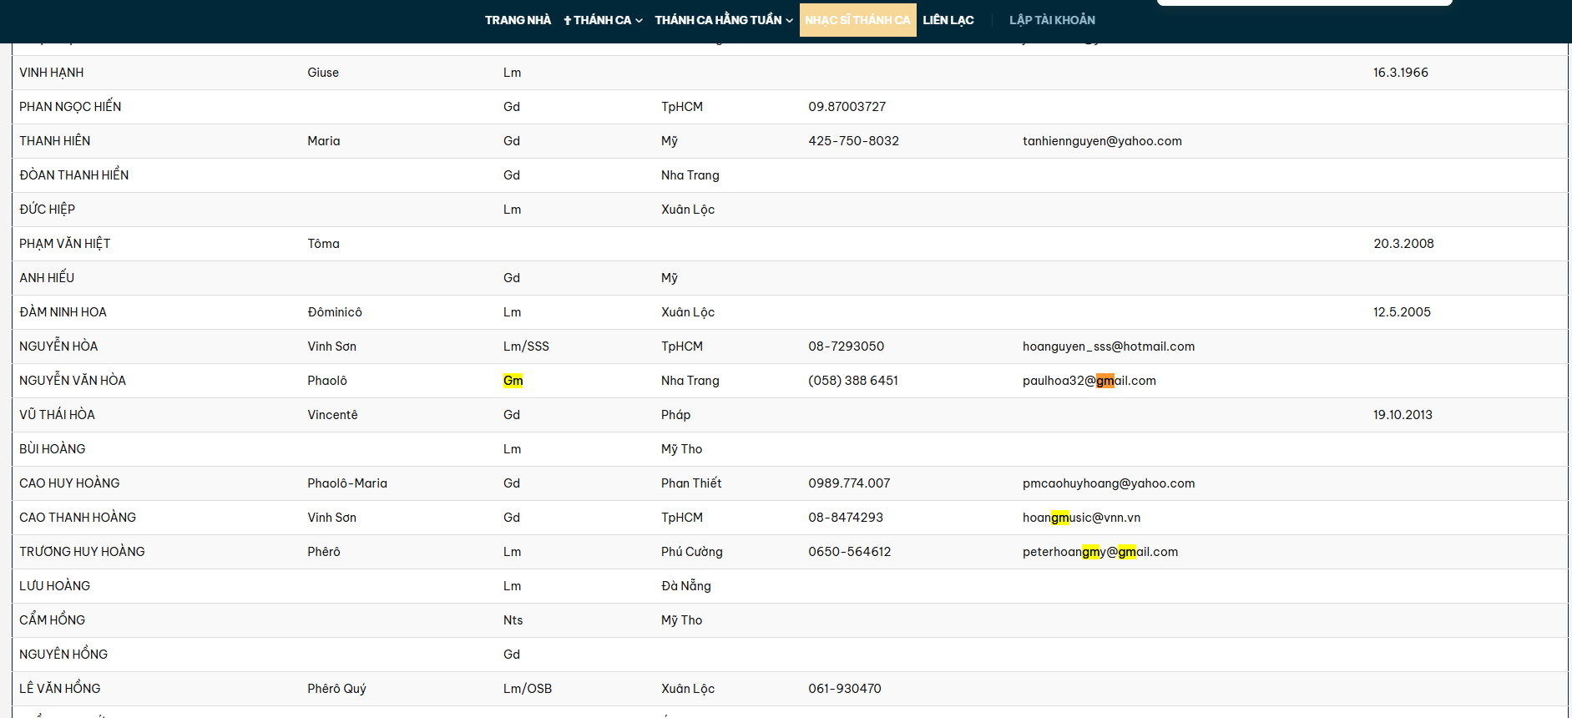Screen dimensions: 1572x718
Task: Select the name VŨ THÁI HÒA
Action: click(58, 415)
